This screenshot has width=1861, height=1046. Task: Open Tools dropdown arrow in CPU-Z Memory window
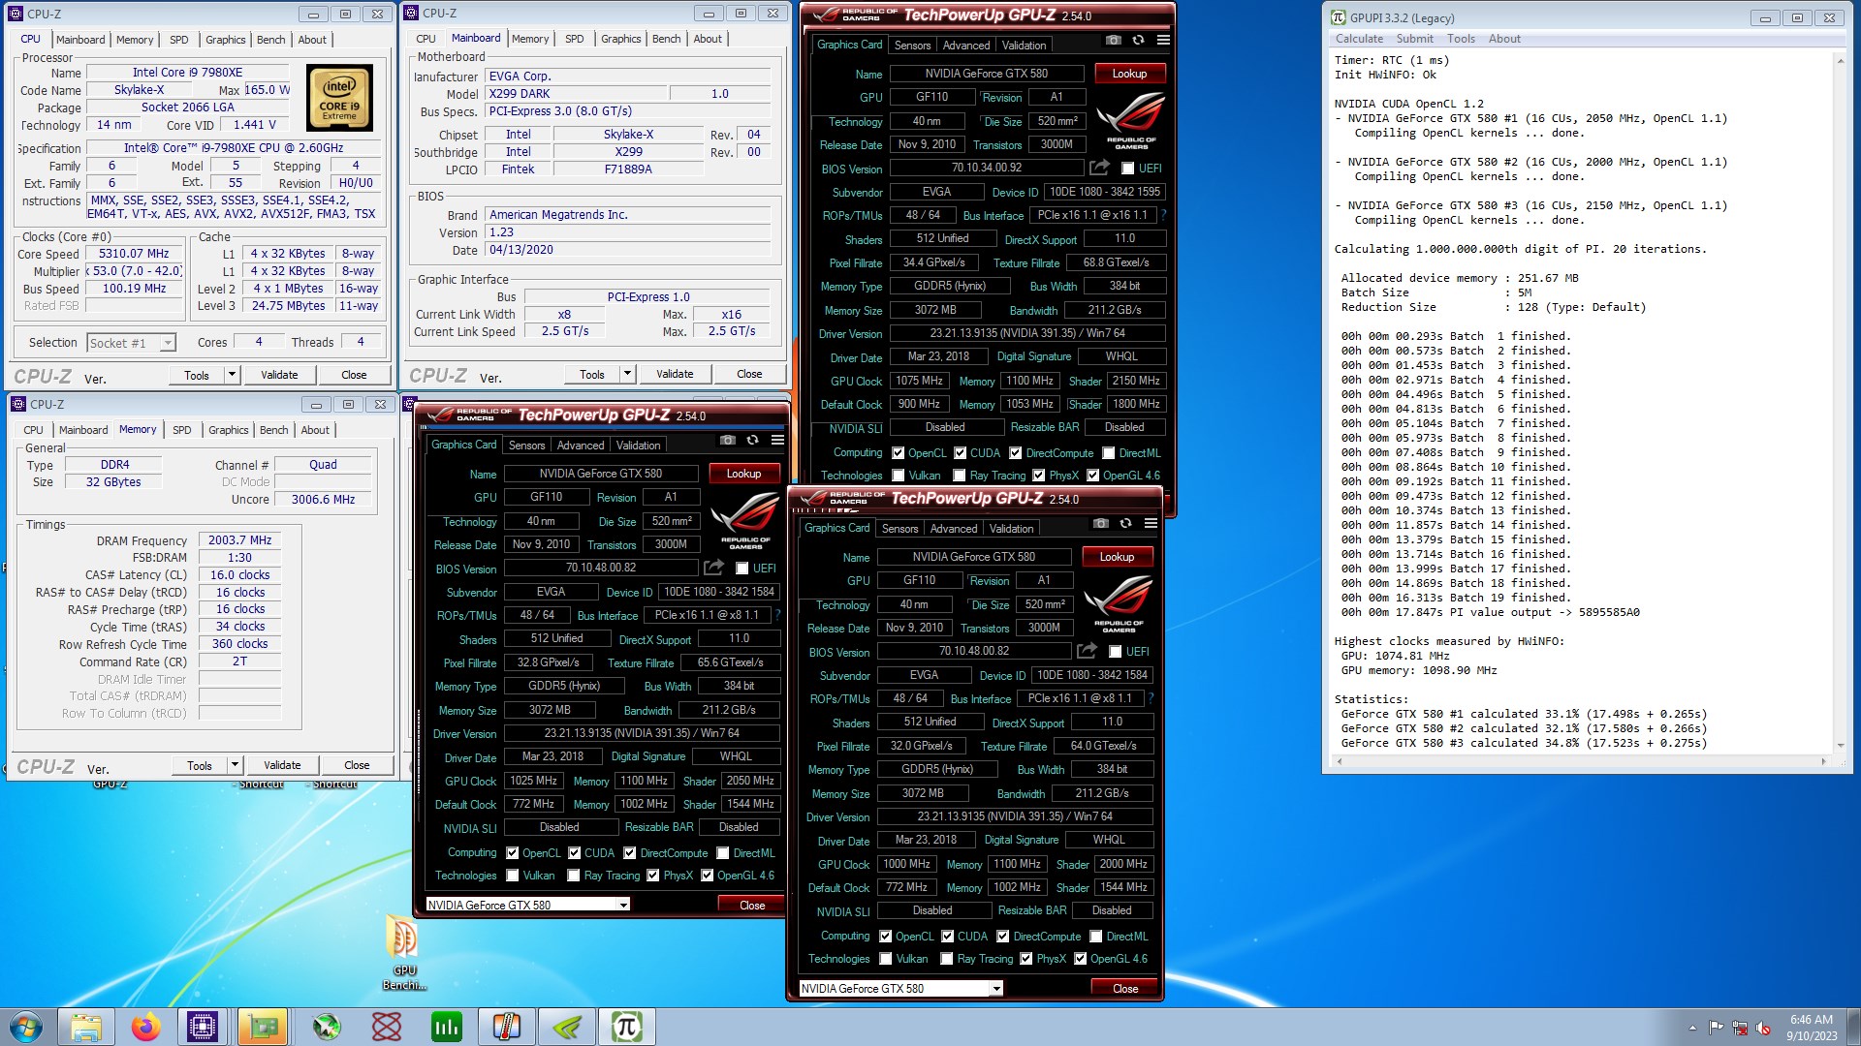tap(235, 765)
